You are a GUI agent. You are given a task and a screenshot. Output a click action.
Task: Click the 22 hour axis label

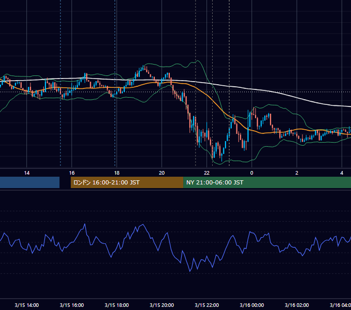tap(206, 173)
